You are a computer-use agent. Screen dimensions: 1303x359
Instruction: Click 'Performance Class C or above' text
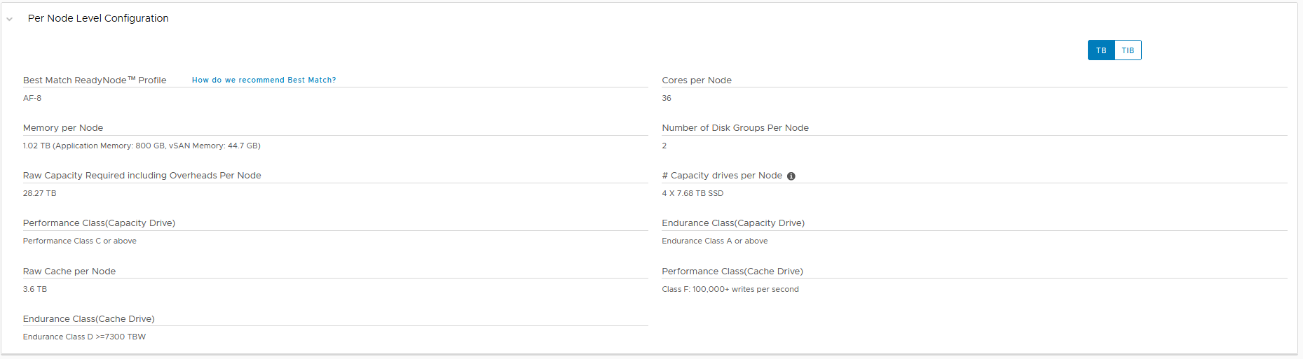point(80,241)
